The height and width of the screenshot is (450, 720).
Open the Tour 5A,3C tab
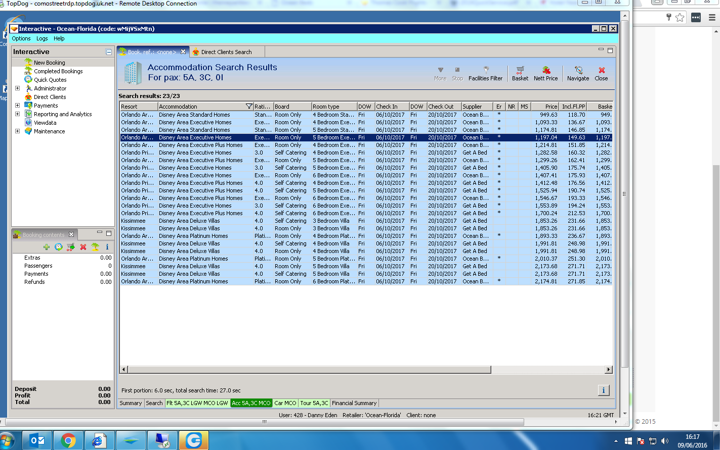(314, 403)
